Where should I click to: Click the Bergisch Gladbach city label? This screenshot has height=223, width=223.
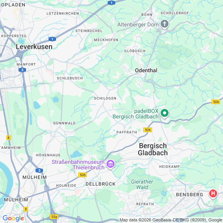(153, 149)
